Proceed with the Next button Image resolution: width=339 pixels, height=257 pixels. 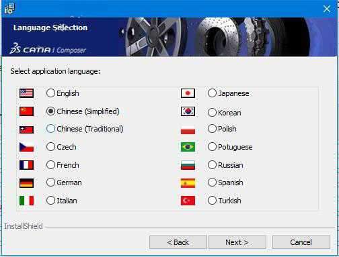[237, 242]
